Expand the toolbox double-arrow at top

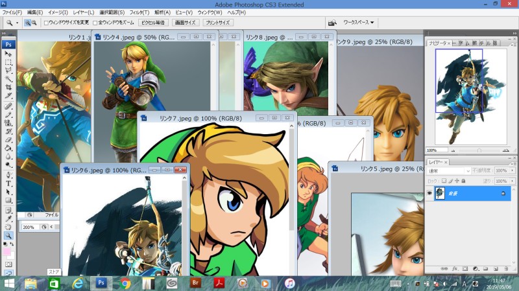click(4, 34)
